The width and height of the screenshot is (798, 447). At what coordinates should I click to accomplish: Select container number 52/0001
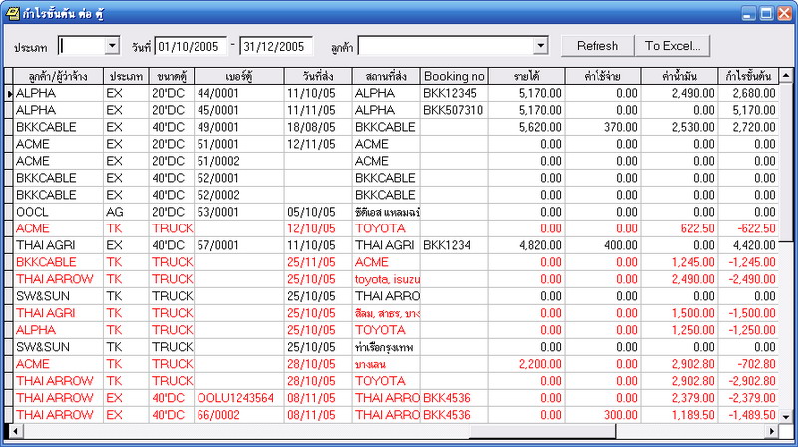click(x=239, y=178)
